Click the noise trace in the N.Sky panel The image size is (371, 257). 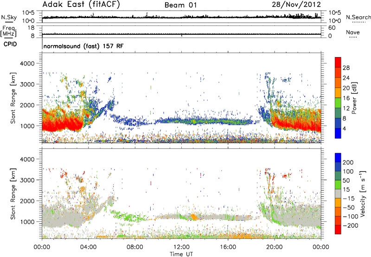click(x=181, y=17)
